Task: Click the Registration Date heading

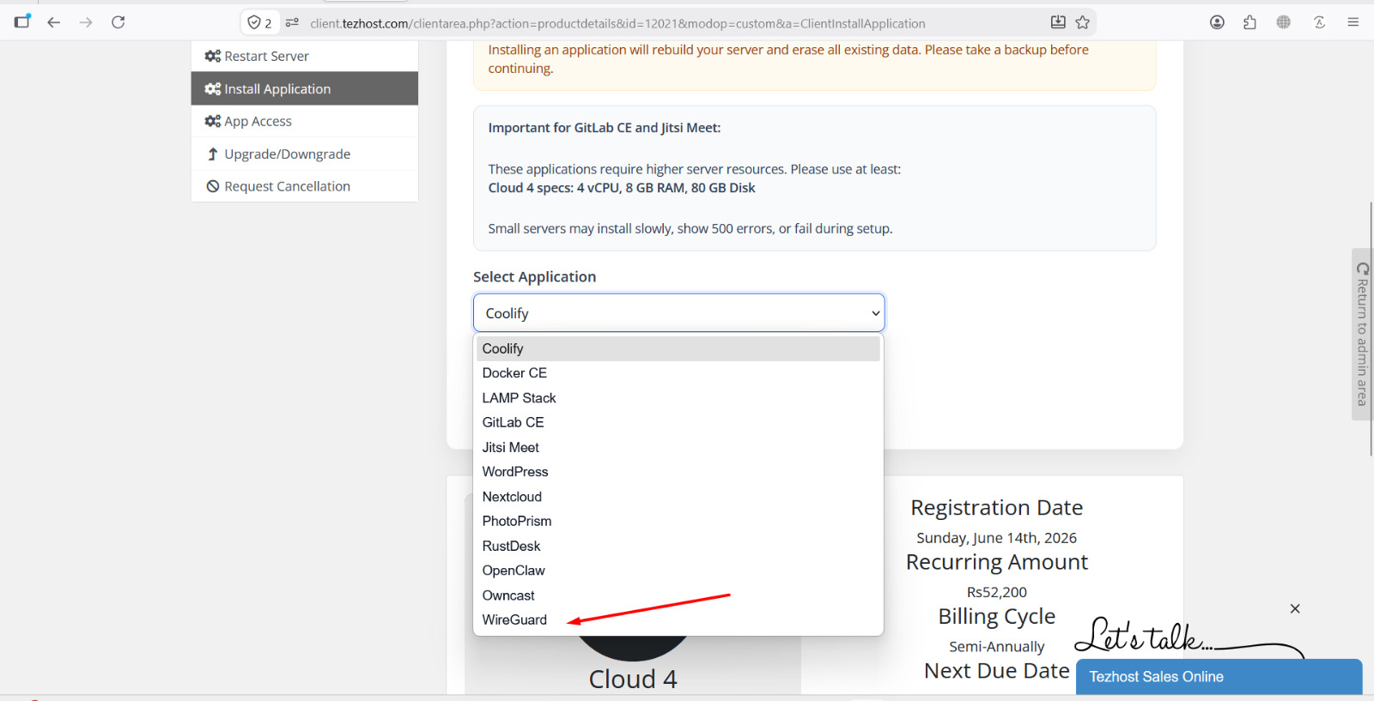Action: pyautogui.click(x=996, y=508)
